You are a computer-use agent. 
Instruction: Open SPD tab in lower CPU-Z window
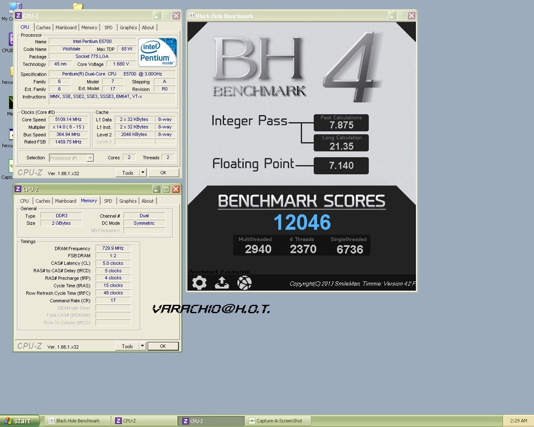[x=108, y=201]
